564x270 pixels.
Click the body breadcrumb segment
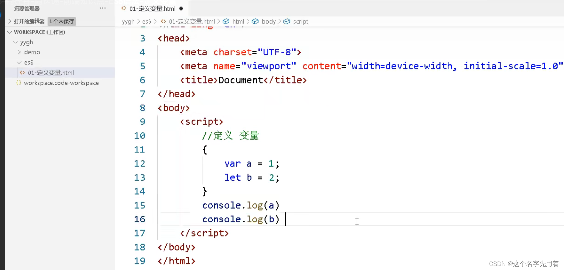click(268, 22)
